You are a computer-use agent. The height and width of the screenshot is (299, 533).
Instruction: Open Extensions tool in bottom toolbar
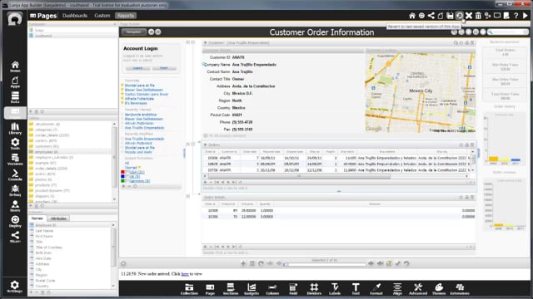pos(460,289)
